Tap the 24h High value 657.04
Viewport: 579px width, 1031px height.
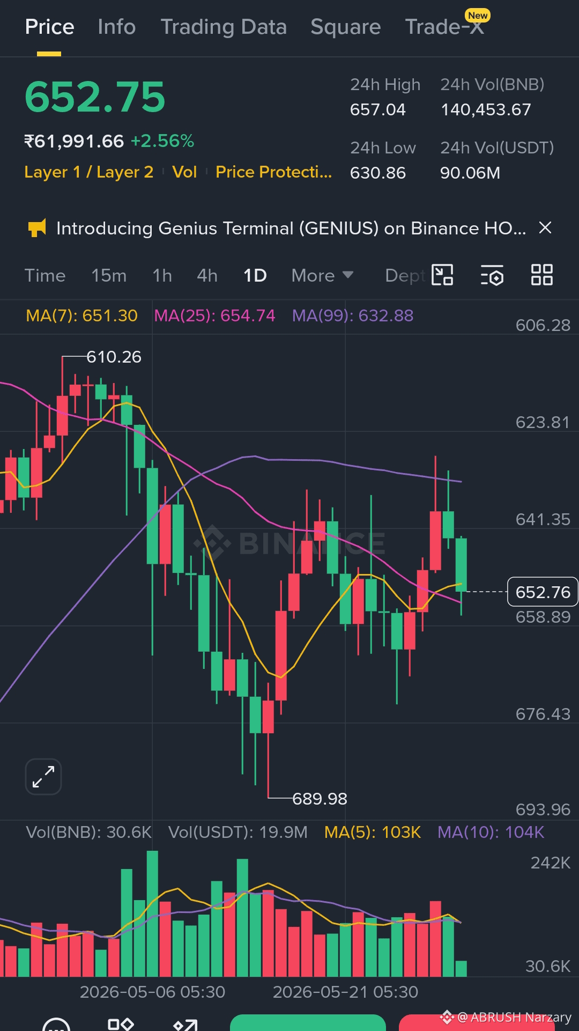point(378,109)
